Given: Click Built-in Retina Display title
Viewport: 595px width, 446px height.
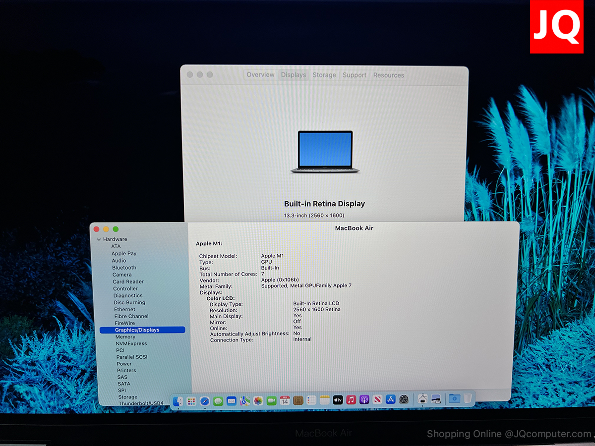Looking at the screenshot, I should (x=324, y=204).
